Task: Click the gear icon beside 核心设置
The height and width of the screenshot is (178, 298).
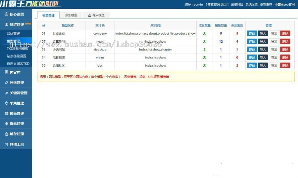Action: (7, 14)
